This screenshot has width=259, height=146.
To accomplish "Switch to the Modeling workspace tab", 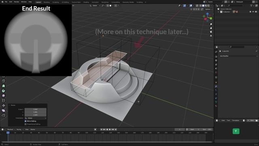I will pyautogui.click(x=47, y=2).
